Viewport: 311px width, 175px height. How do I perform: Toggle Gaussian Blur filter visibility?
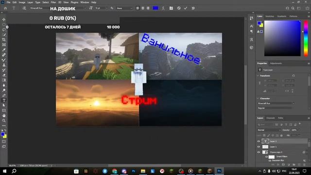(x=270, y=160)
